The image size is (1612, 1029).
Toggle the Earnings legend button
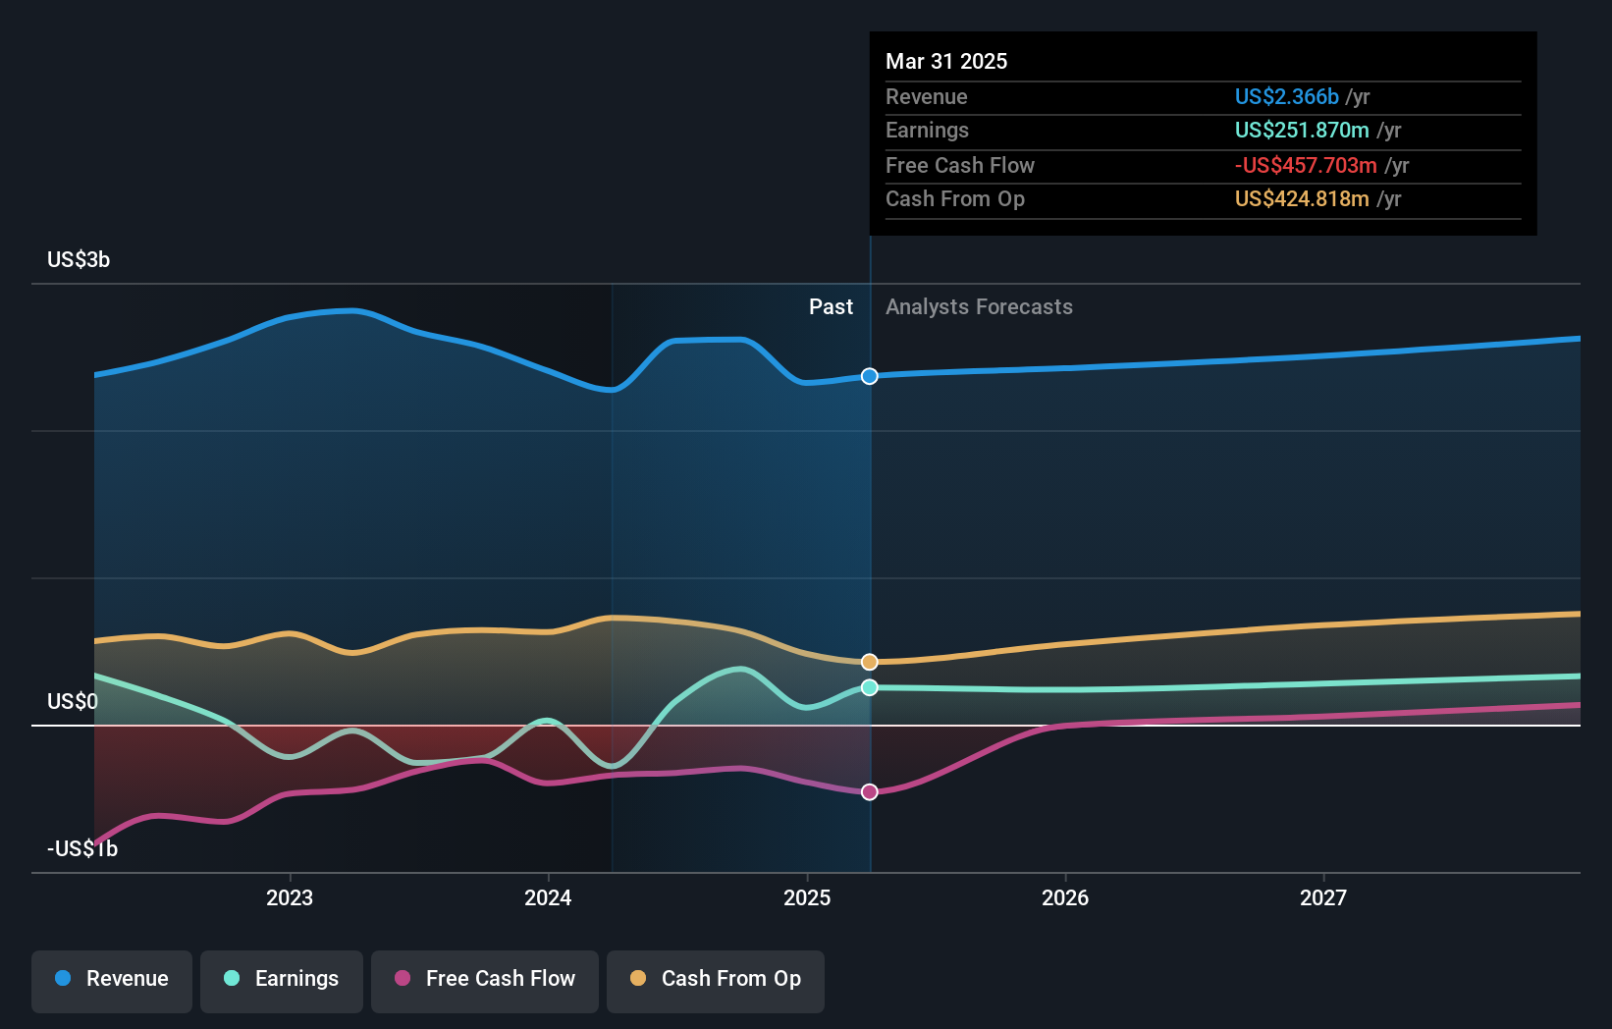282,981
